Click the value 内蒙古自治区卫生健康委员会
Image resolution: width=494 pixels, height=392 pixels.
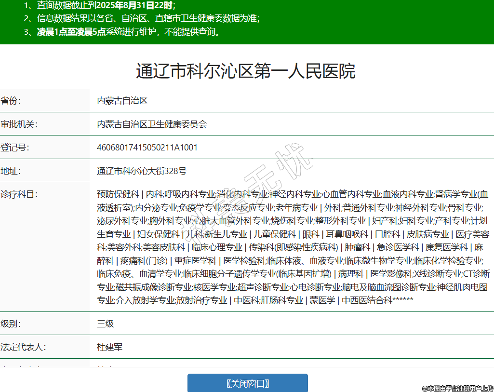click(x=152, y=124)
